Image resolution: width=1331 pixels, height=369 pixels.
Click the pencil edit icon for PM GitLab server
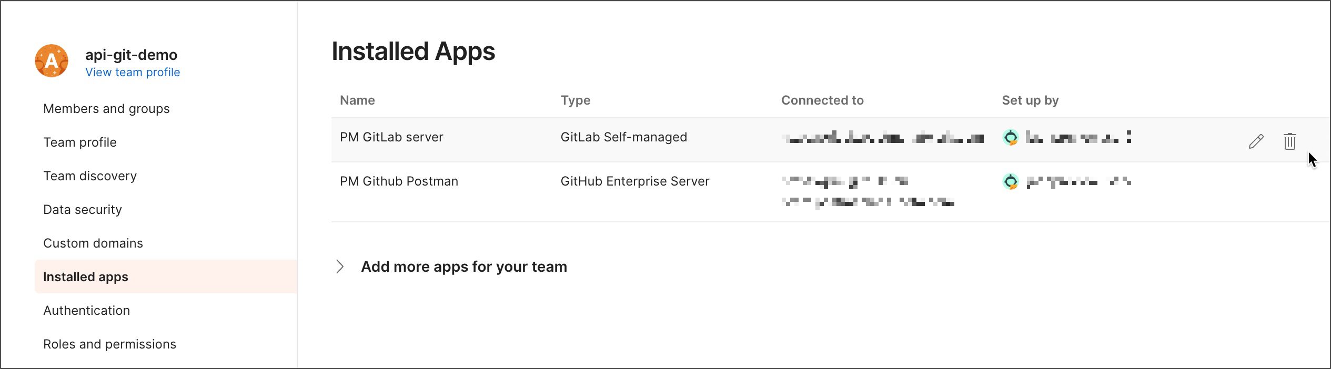(x=1256, y=141)
